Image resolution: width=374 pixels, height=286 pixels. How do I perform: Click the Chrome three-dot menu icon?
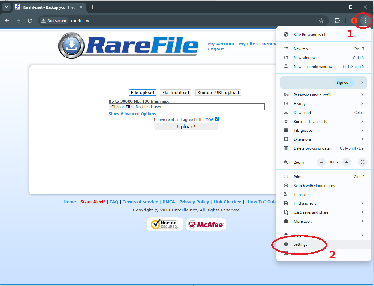coord(365,21)
